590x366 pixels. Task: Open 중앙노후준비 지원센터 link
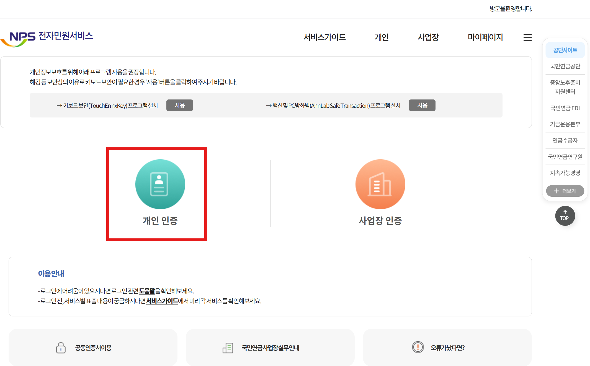tap(565, 87)
